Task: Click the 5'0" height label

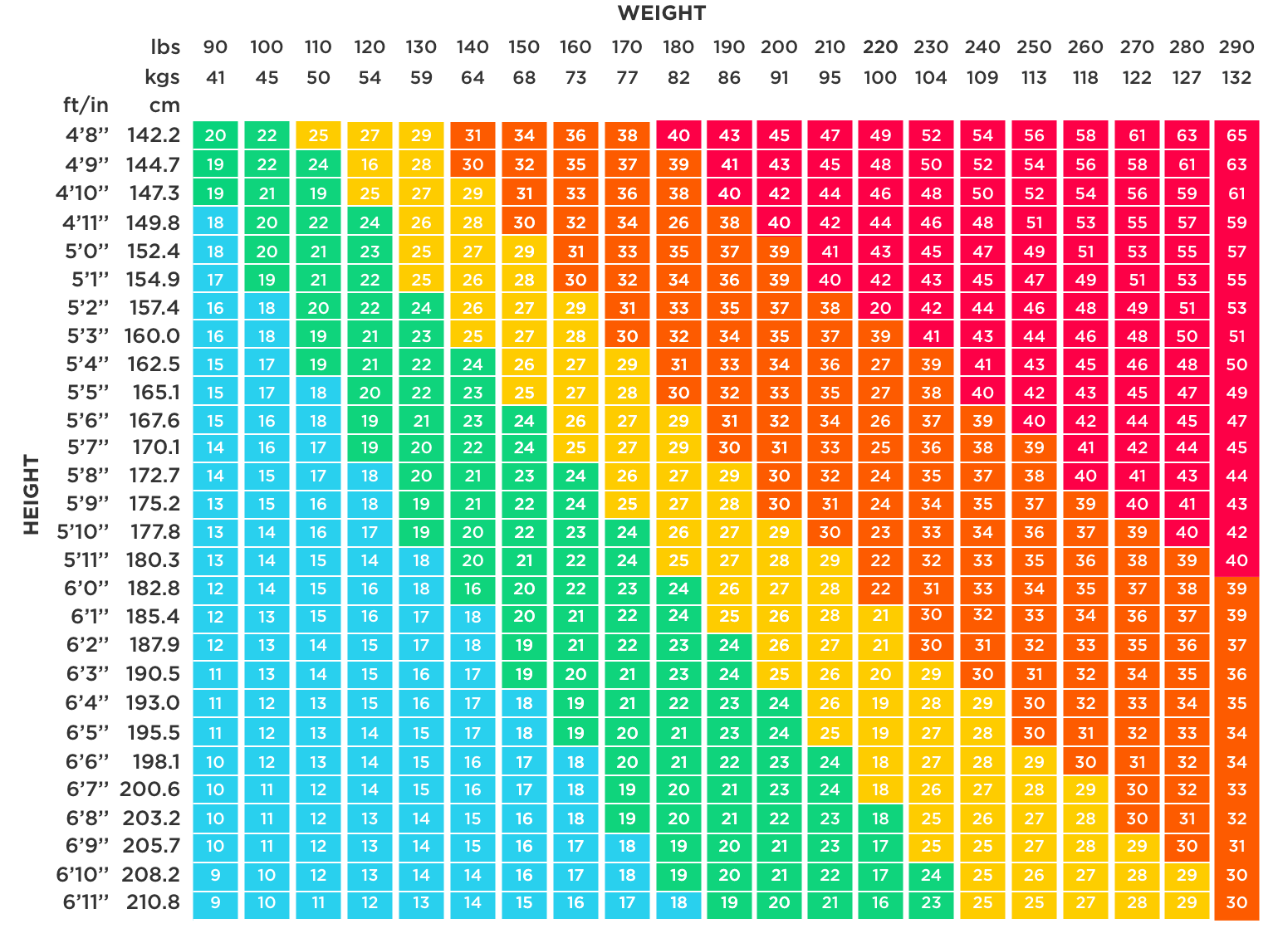Action: click(x=87, y=251)
